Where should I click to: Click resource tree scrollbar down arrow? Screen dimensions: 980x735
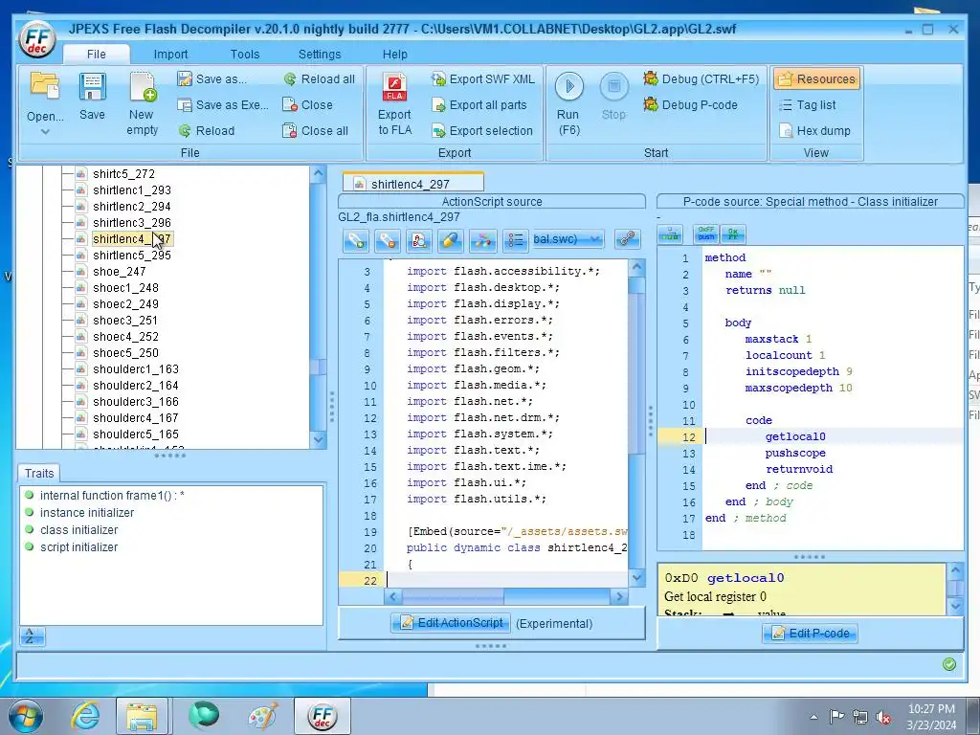(318, 439)
